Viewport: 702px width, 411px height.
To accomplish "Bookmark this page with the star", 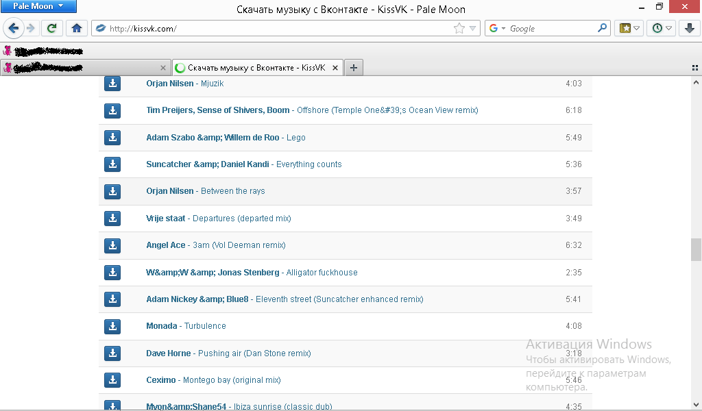I will click(x=459, y=28).
